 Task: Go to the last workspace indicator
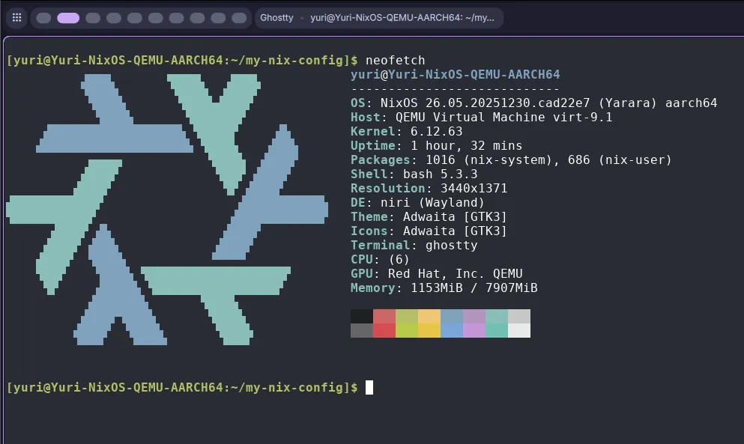pos(239,18)
